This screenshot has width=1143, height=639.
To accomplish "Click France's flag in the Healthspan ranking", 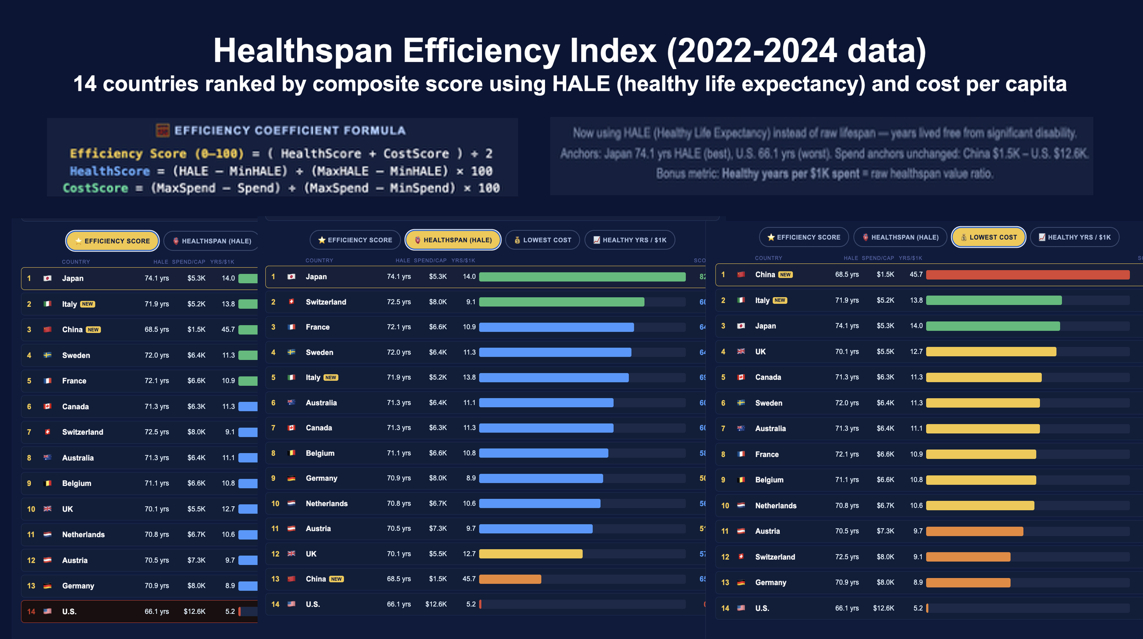I will [x=291, y=327].
